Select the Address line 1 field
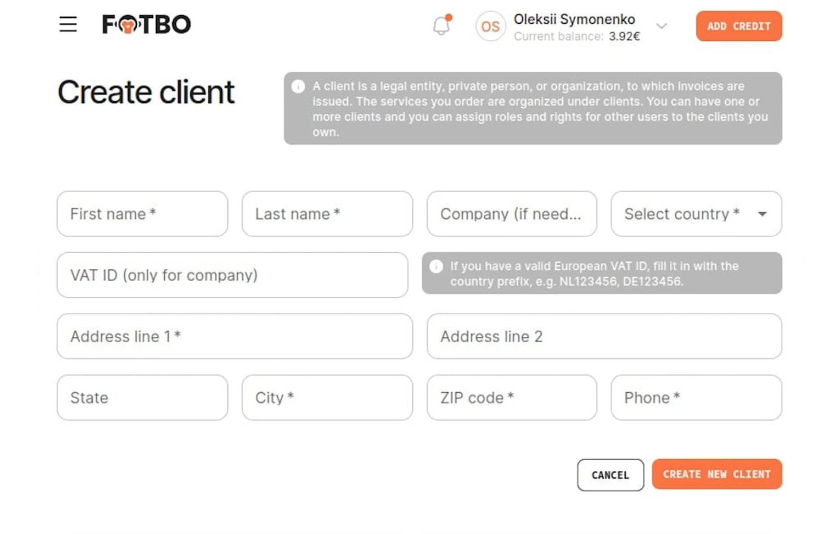Viewport: 828px width, 534px height. pos(235,336)
